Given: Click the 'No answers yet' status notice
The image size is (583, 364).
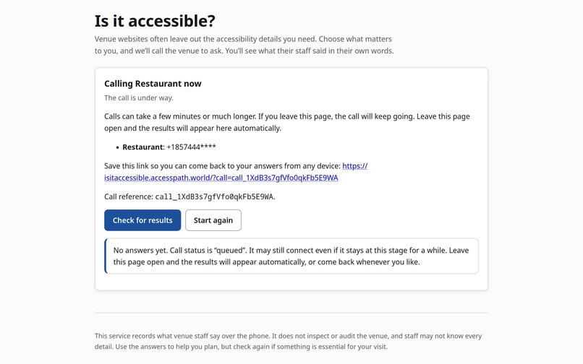Looking at the screenshot, I should point(291,256).
